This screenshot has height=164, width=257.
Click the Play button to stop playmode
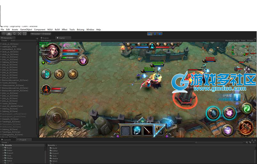click(x=150, y=34)
